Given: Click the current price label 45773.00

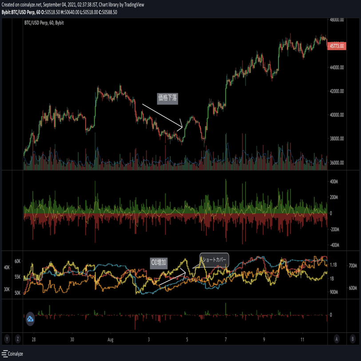Looking at the screenshot, I should 337,46.
